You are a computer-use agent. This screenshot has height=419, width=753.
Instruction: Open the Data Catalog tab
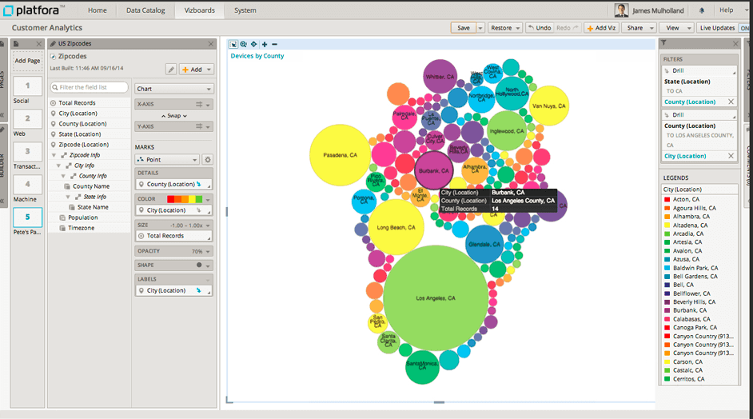point(146,10)
